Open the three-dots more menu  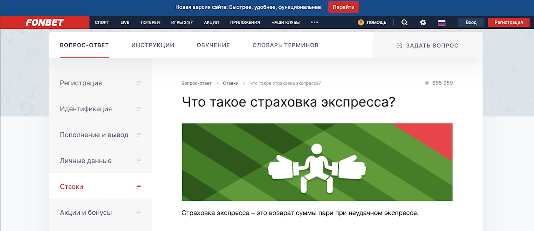[315, 22]
